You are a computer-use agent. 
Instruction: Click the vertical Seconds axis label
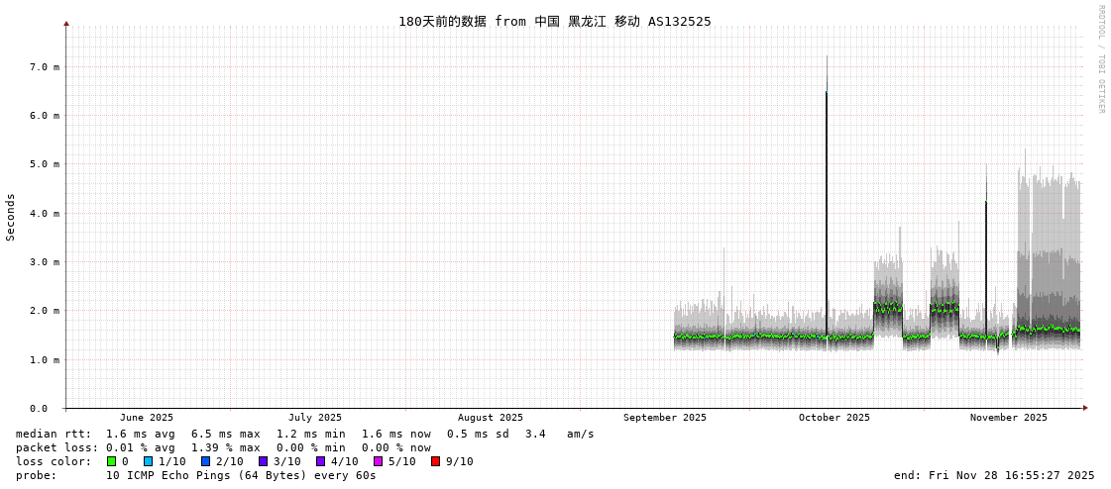(11, 217)
